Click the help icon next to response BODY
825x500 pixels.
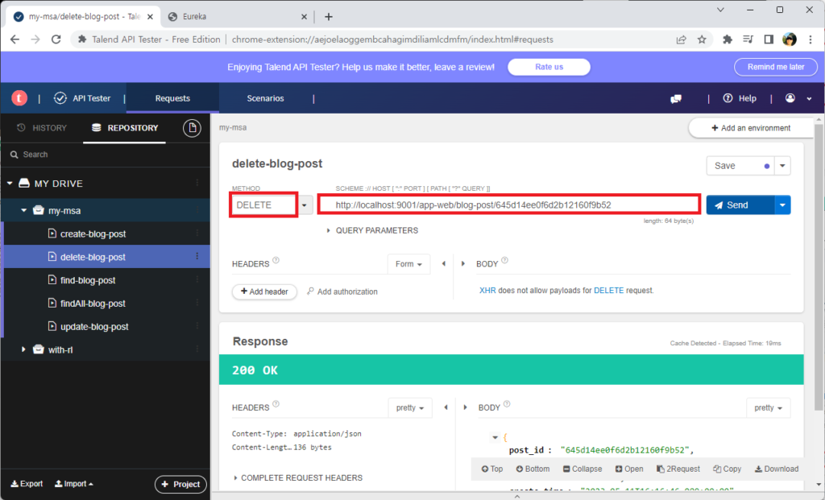(x=507, y=404)
